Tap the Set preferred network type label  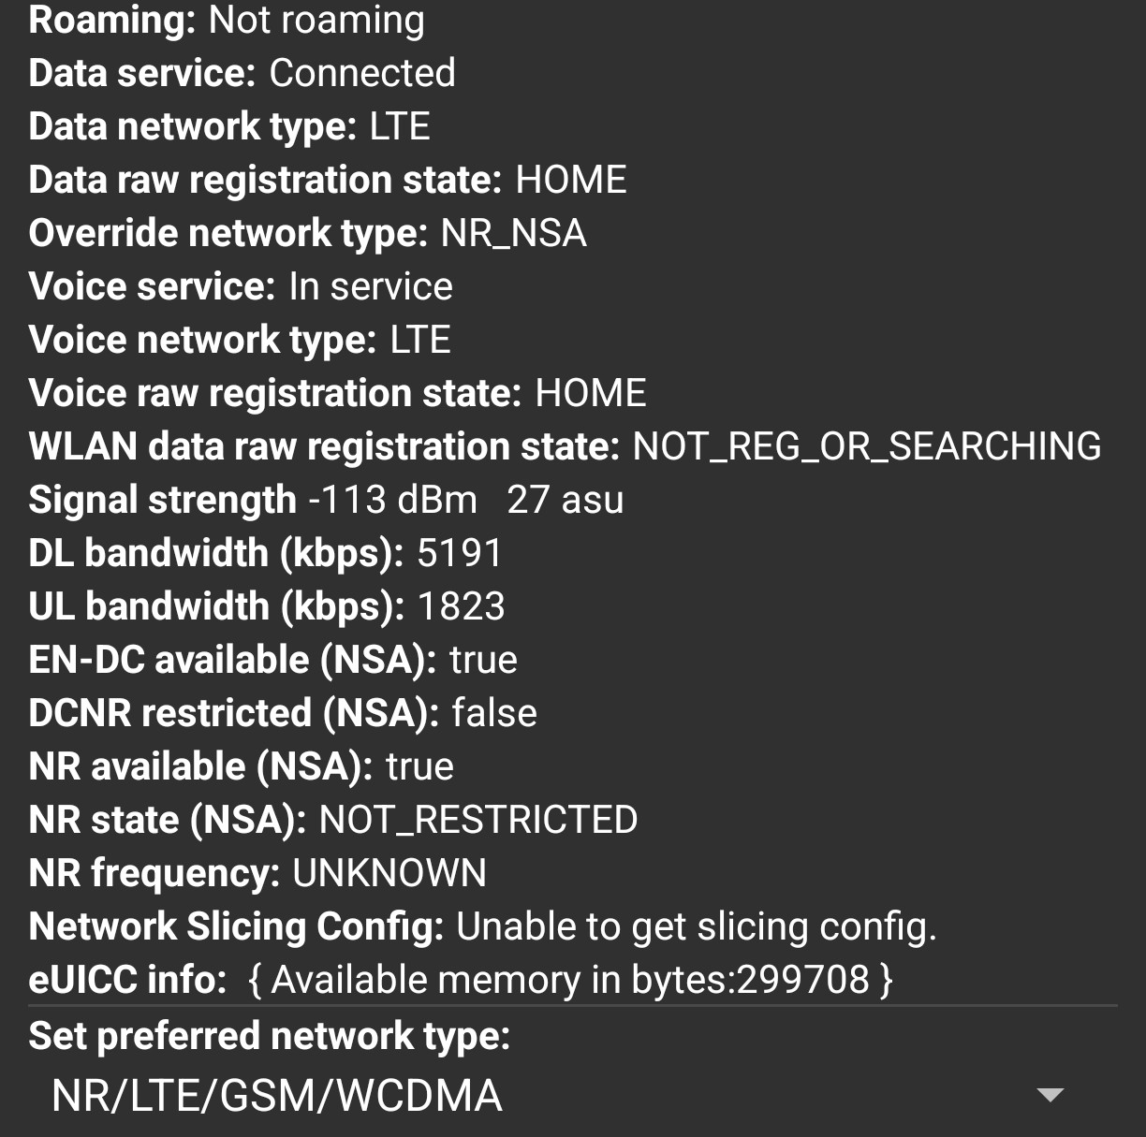[270, 1036]
